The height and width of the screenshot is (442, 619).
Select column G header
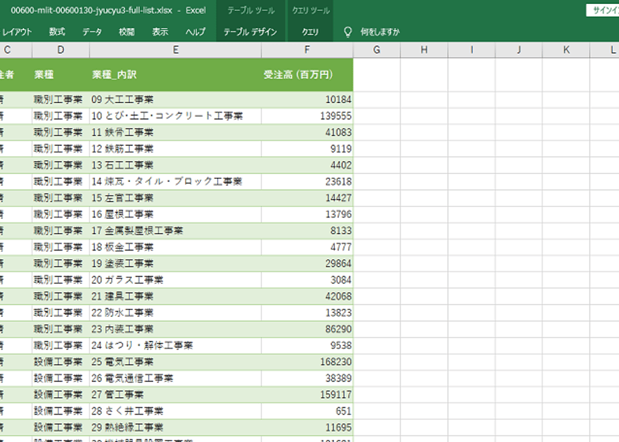[x=376, y=50]
